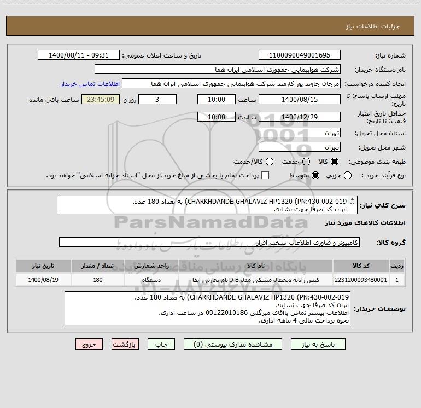Select جزیی purchase type radio
The image size is (421, 408).
tap(347, 175)
